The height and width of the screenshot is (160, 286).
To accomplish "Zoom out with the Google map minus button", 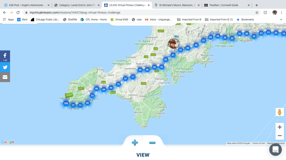I will [280, 136].
